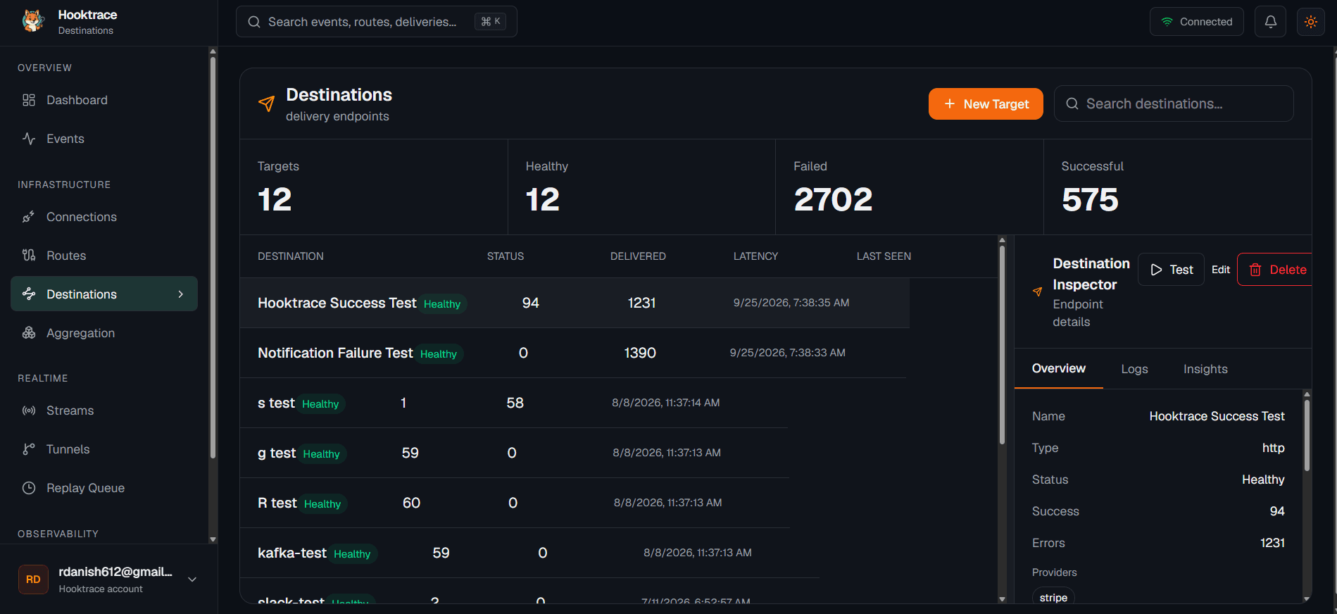Click the Hooktrace fox logo
The image size is (1337, 614).
[x=32, y=21]
